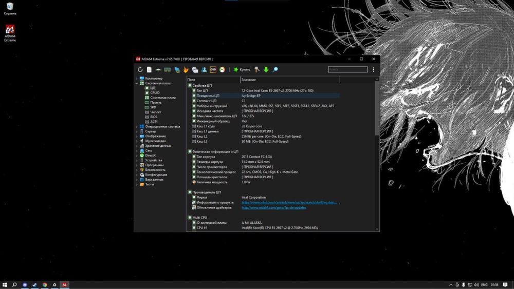Select the CPU #1 row
Viewport: 514px width, 289px height.
pos(263,228)
